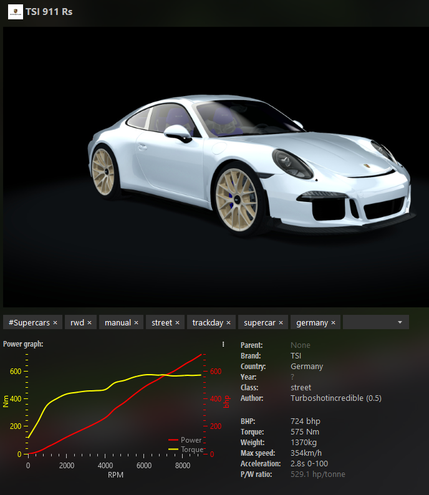Click the Porsche brand logo icon
This screenshot has height=495, width=429.
tap(15, 11)
